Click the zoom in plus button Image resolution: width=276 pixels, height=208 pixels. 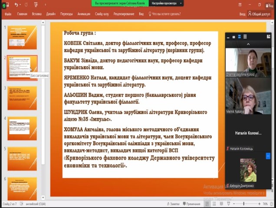point(259,204)
